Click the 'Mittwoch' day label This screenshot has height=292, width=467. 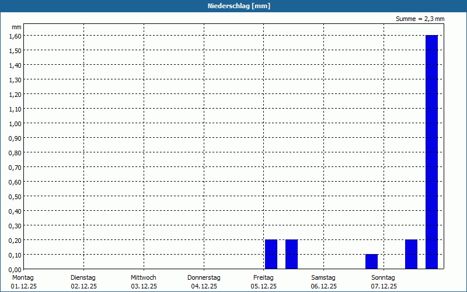click(143, 277)
